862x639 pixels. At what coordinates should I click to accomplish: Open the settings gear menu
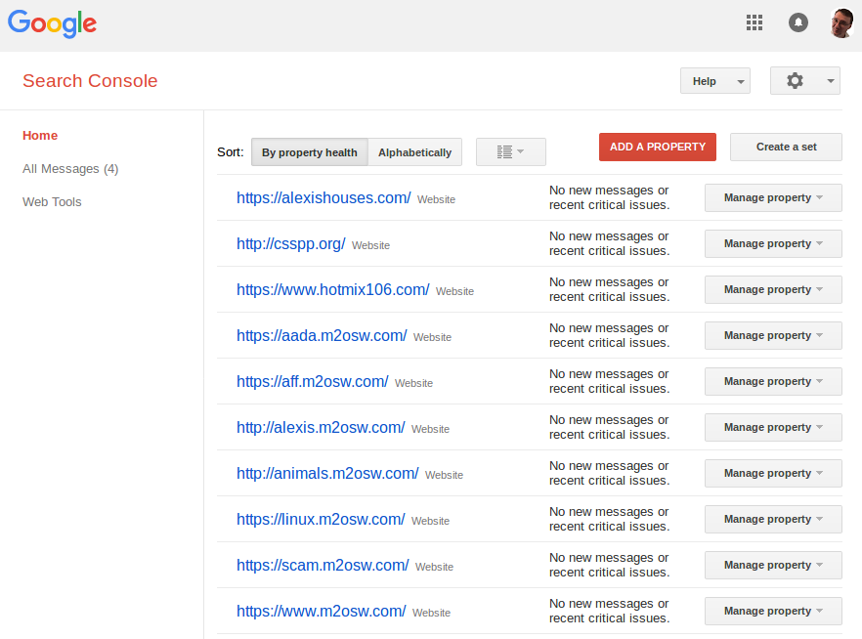click(x=805, y=81)
